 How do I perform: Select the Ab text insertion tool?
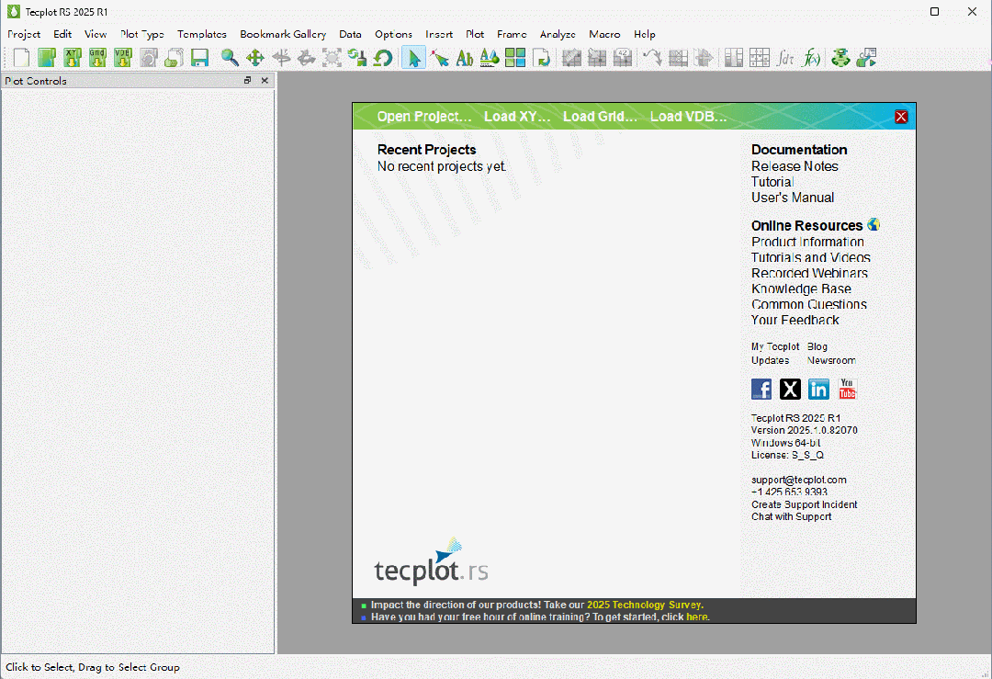coord(465,58)
